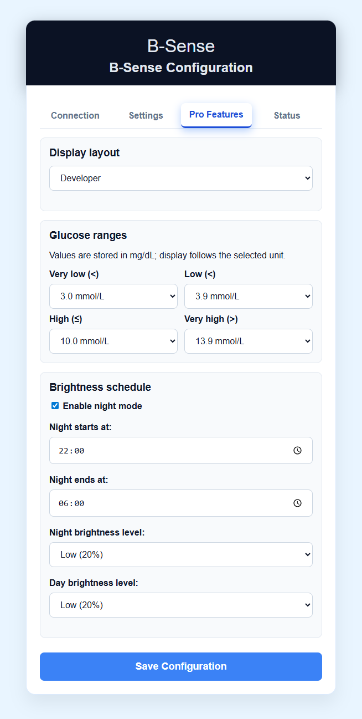The image size is (362, 719).
Task: Switch to the Settings tab
Action: coord(146,115)
